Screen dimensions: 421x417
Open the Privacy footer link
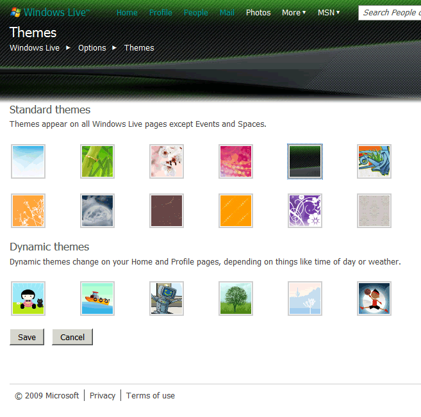[x=103, y=396]
